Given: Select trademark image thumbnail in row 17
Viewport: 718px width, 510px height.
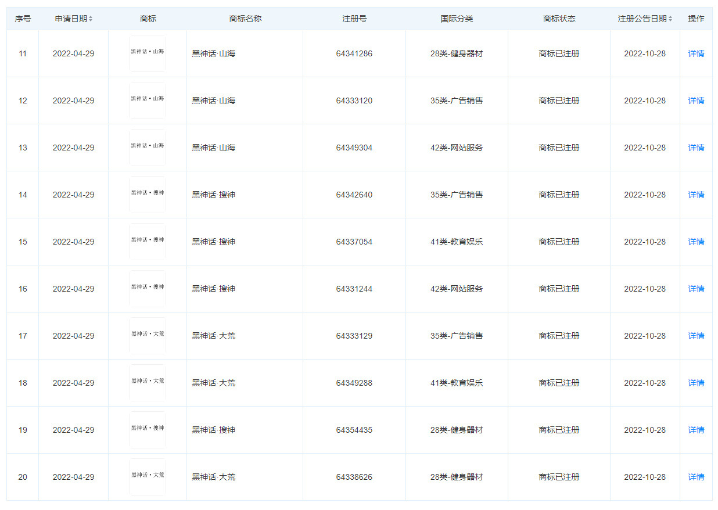Looking at the screenshot, I should pyautogui.click(x=148, y=336).
